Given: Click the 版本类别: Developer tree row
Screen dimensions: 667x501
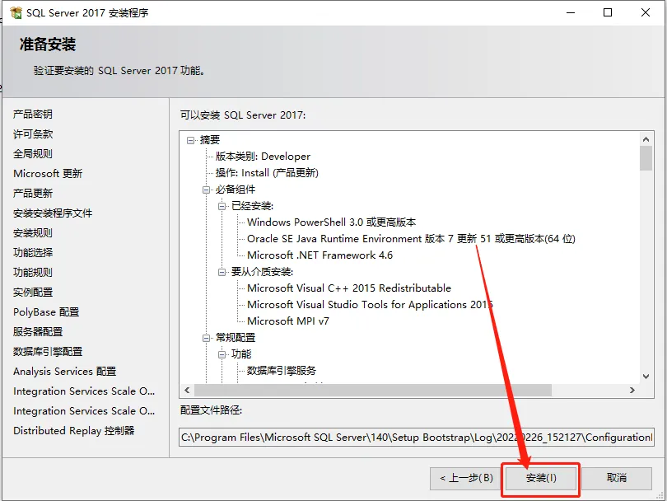Looking at the screenshot, I should click(263, 157).
